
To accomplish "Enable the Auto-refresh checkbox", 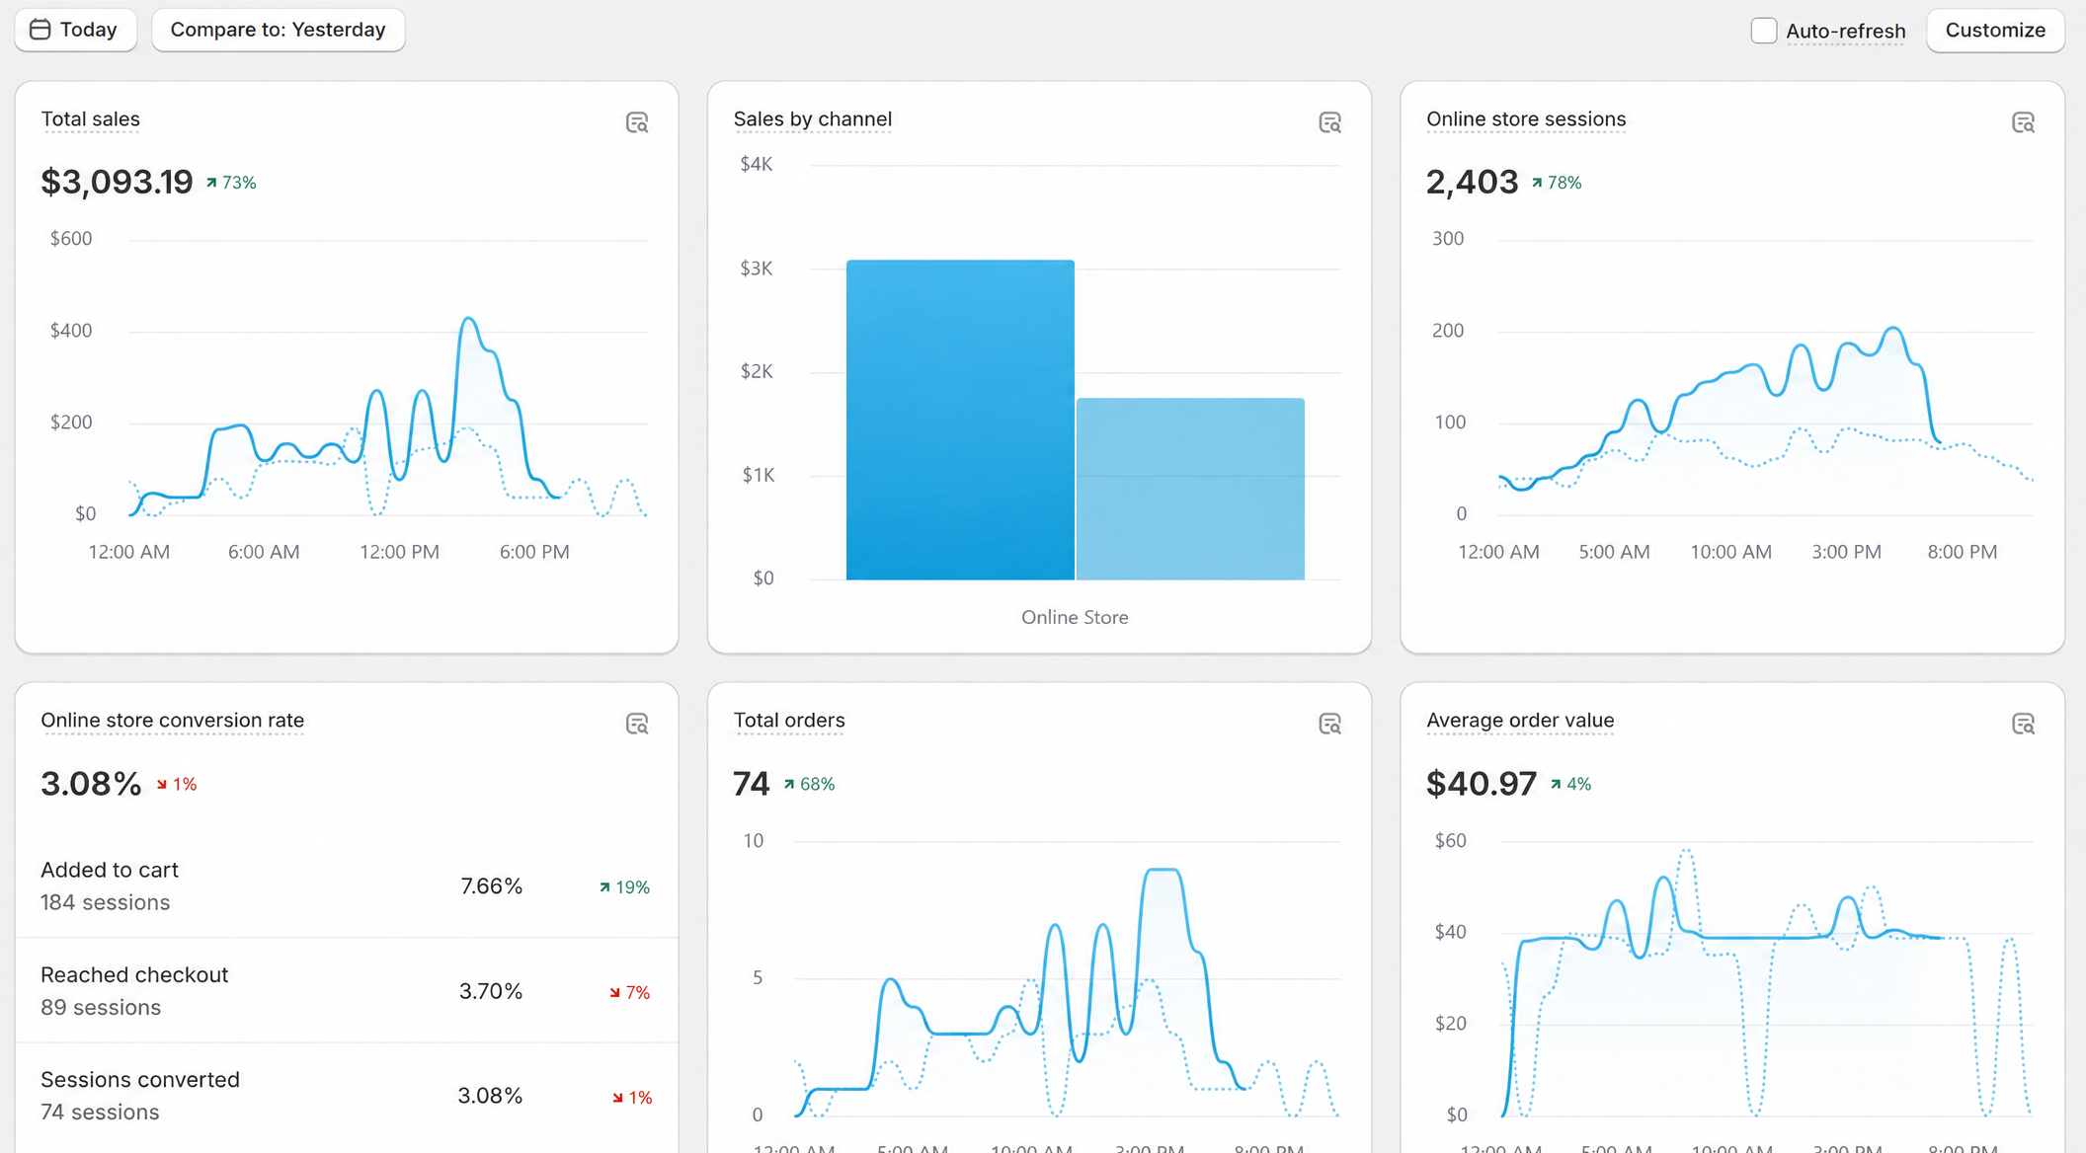I will coord(1763,31).
